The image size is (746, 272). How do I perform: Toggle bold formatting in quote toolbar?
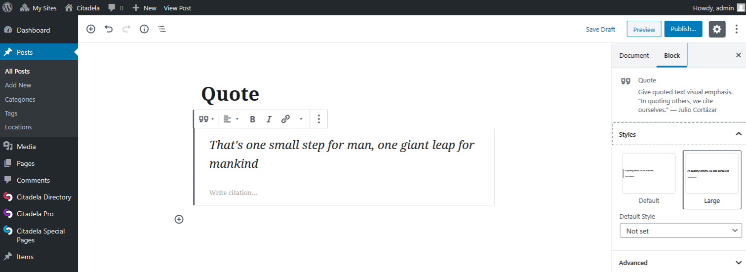click(x=252, y=119)
